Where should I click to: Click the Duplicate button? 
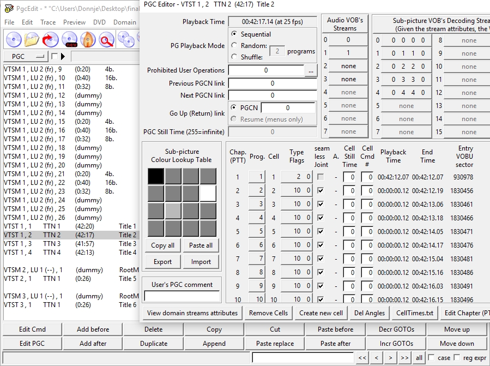[154, 344]
